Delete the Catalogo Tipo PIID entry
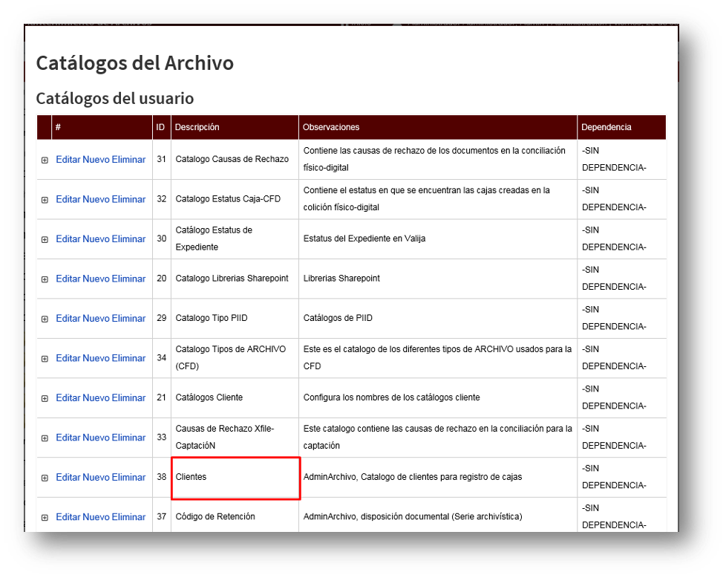726x578 pixels. click(128, 318)
